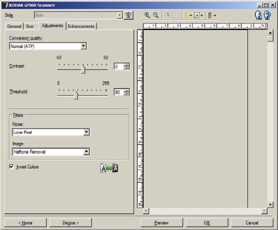Click the Rotate Outline toolbar icon
This screenshot has height=230, width=278.
click(167, 16)
